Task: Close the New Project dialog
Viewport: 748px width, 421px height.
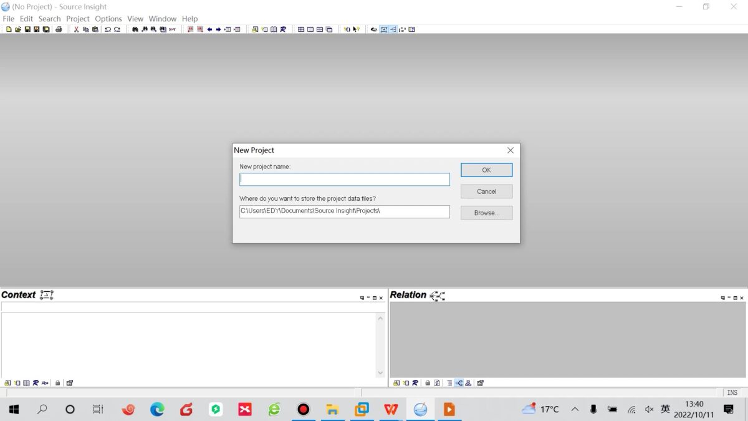Action: pyautogui.click(x=511, y=150)
